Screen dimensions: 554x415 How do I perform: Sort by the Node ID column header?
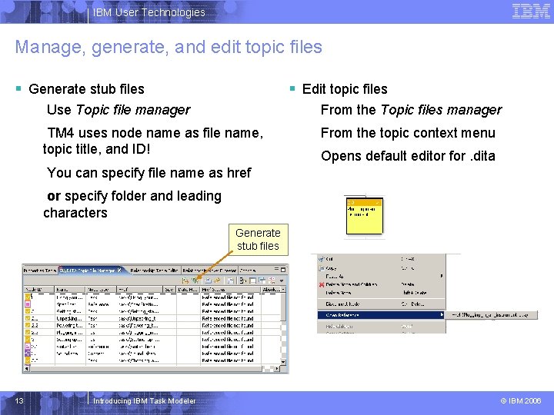pyautogui.click(x=39, y=290)
